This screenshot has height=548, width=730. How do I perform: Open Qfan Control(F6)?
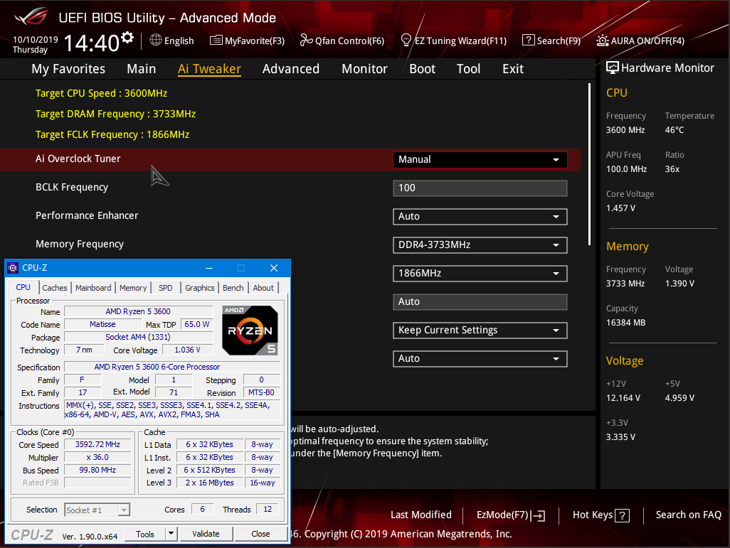click(x=342, y=41)
